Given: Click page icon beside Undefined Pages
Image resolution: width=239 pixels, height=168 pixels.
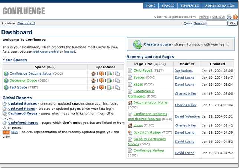Looking at the screenshot, I should [5, 123].
